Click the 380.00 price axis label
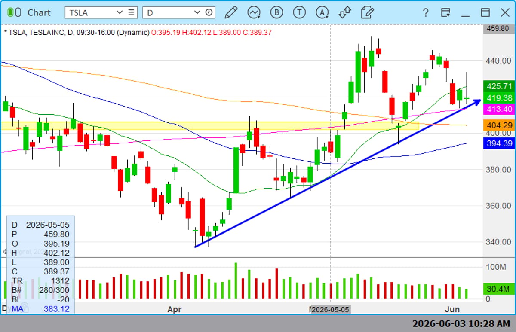 coord(498,169)
